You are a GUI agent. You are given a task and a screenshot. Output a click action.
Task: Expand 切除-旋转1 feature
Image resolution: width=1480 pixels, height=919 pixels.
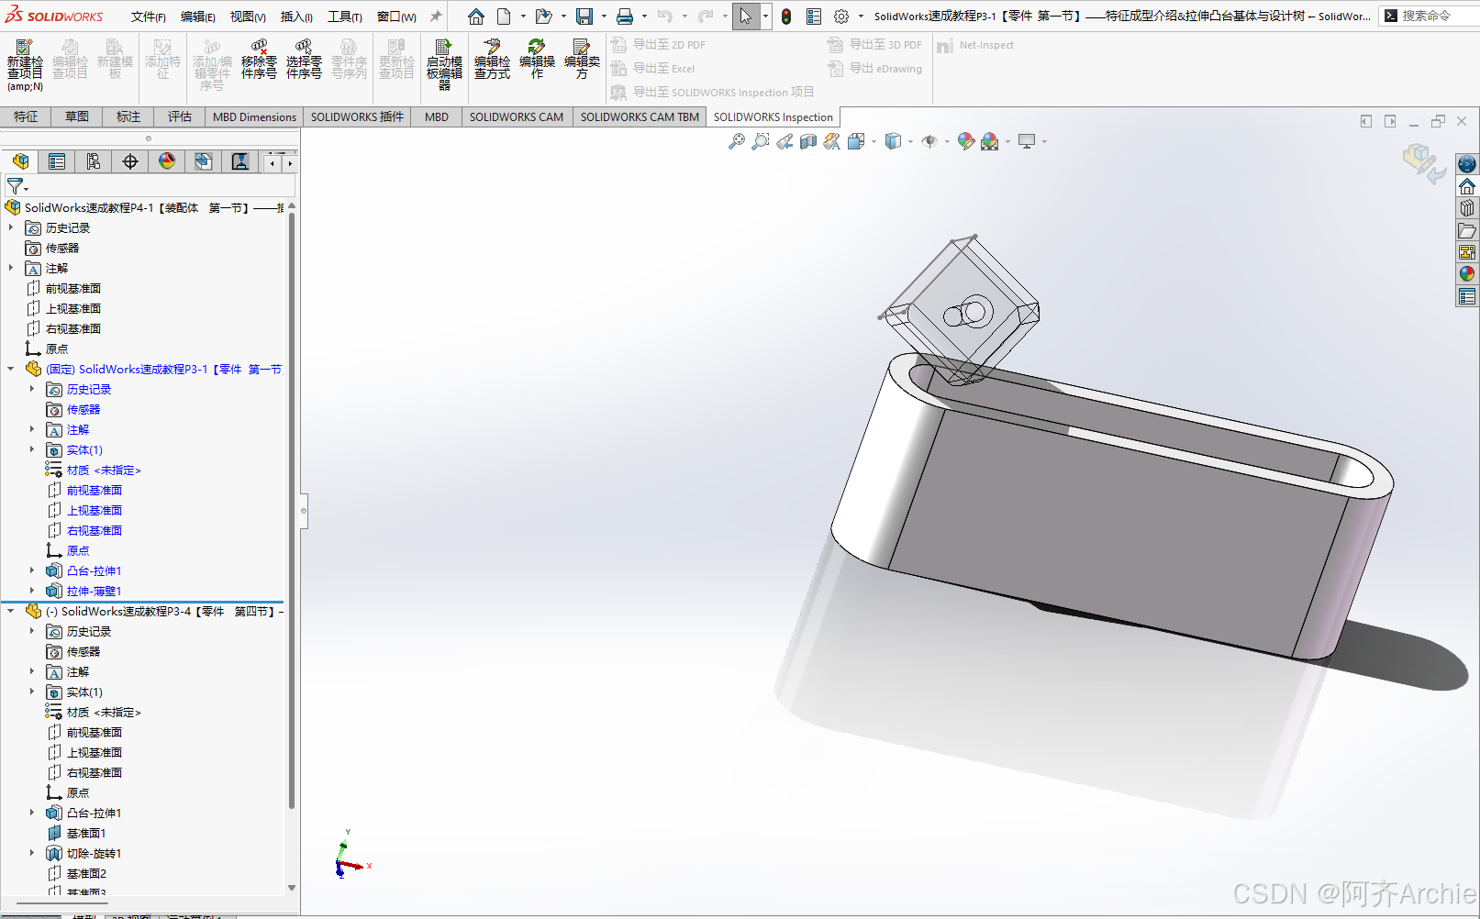(x=32, y=853)
